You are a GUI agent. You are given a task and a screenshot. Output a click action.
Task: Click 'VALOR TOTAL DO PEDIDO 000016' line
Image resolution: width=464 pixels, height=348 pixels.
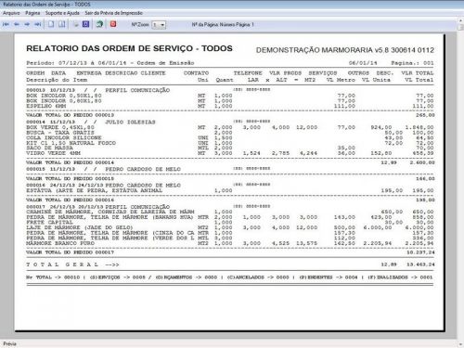(230, 200)
